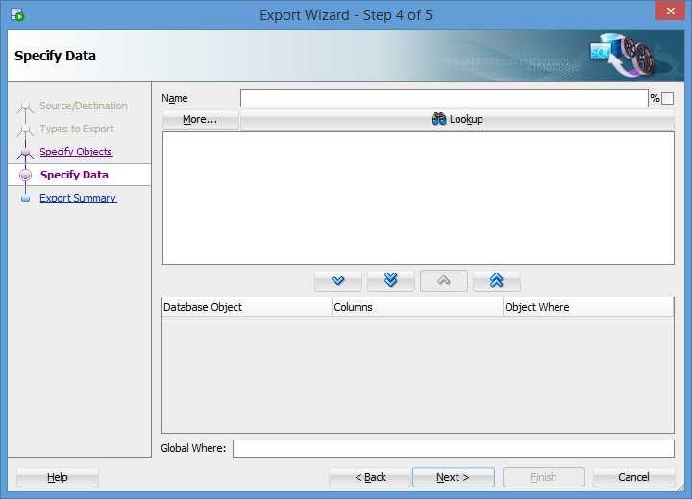Toggle the % wildcard checkbox

[667, 99]
